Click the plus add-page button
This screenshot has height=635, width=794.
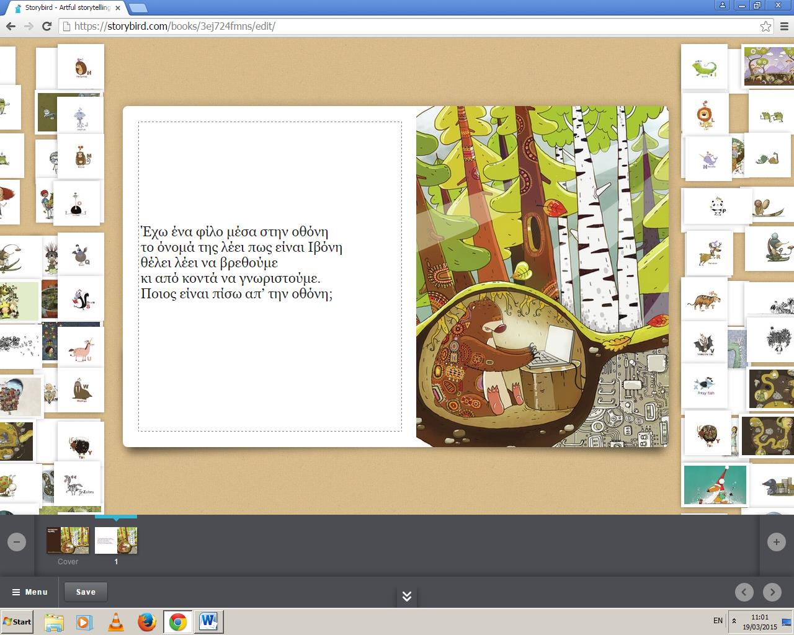tap(776, 542)
